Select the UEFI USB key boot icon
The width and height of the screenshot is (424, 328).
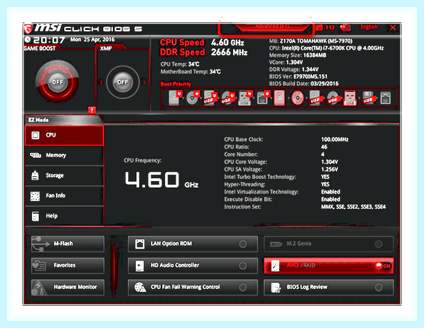pyautogui.click(x=245, y=98)
